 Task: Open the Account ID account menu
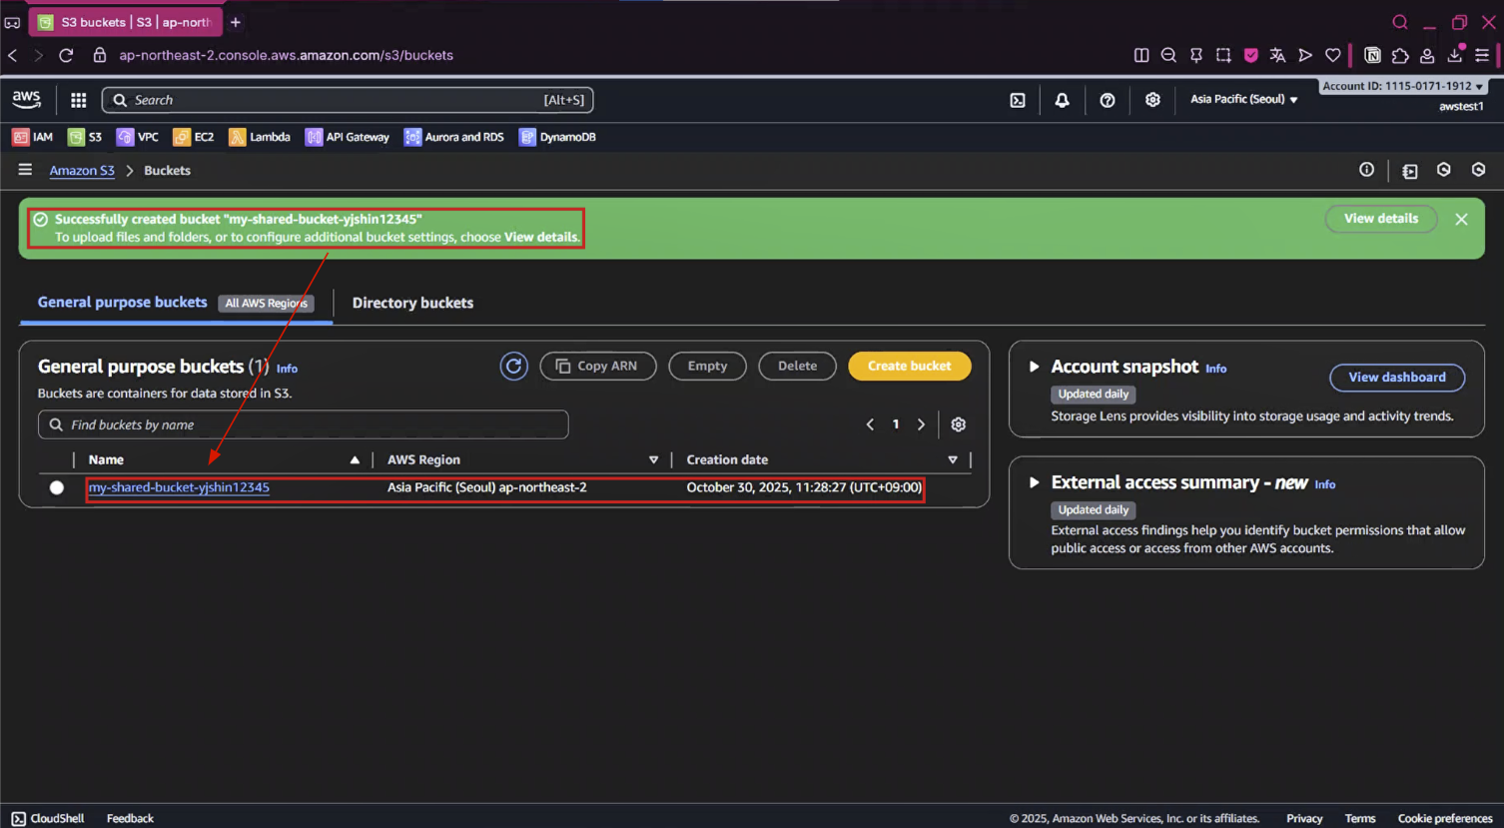coord(1402,86)
